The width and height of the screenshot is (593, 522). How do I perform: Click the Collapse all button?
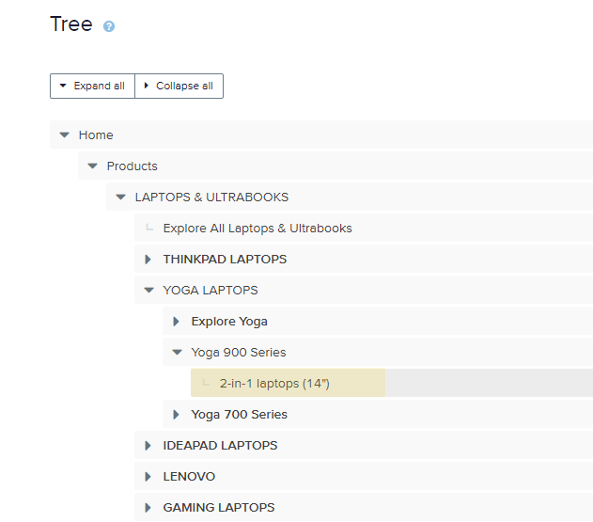[179, 86]
